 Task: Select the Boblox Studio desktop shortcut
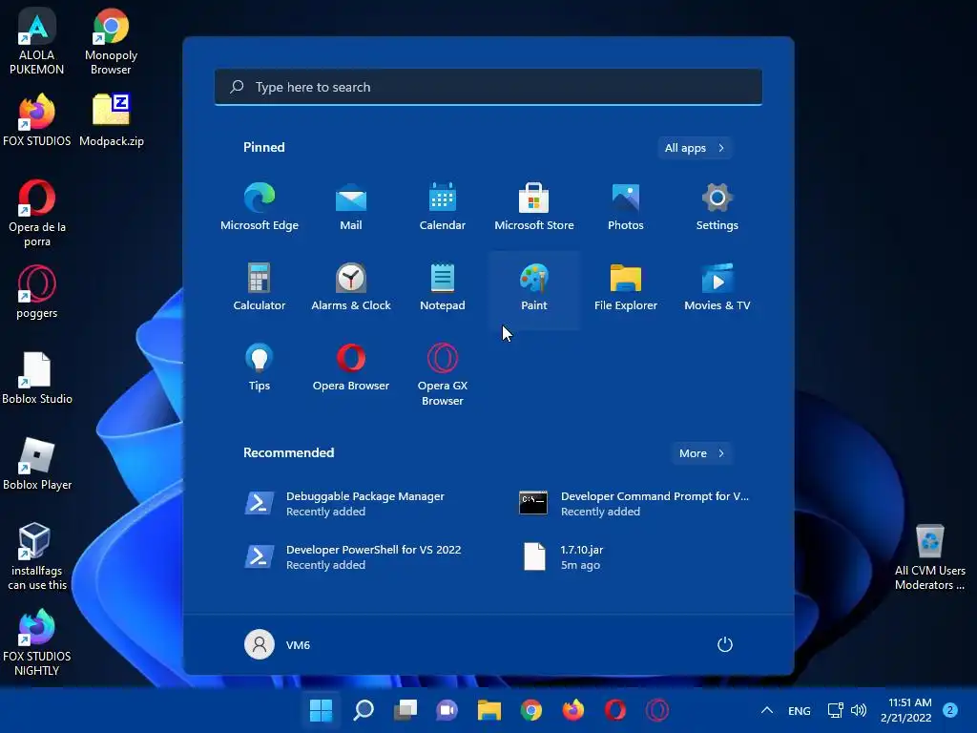pos(37,378)
